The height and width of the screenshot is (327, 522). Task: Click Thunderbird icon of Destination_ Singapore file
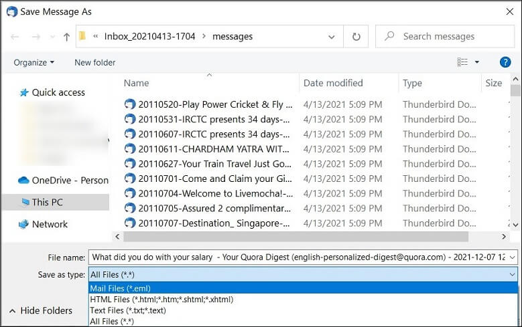(130, 223)
